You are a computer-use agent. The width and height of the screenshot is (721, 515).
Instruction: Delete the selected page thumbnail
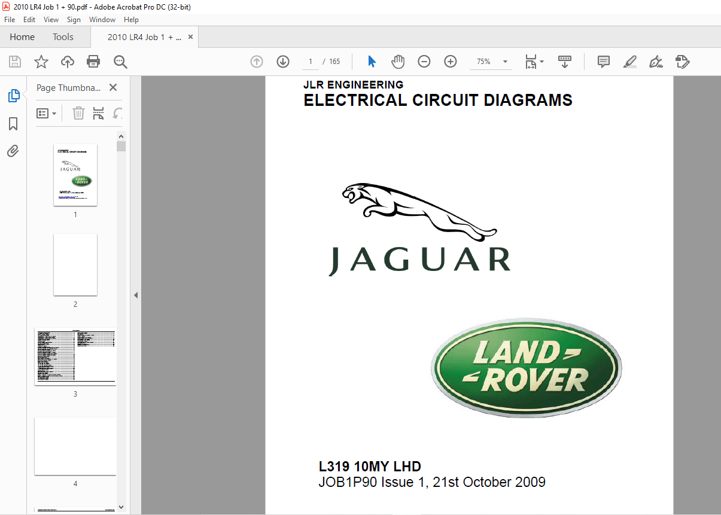pyautogui.click(x=78, y=113)
